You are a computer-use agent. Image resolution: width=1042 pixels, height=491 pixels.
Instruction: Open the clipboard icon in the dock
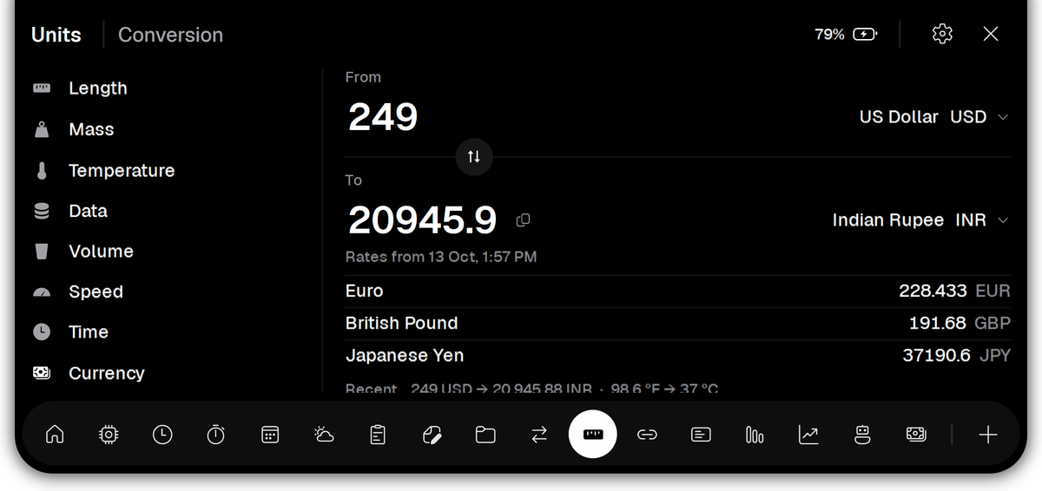(378, 435)
